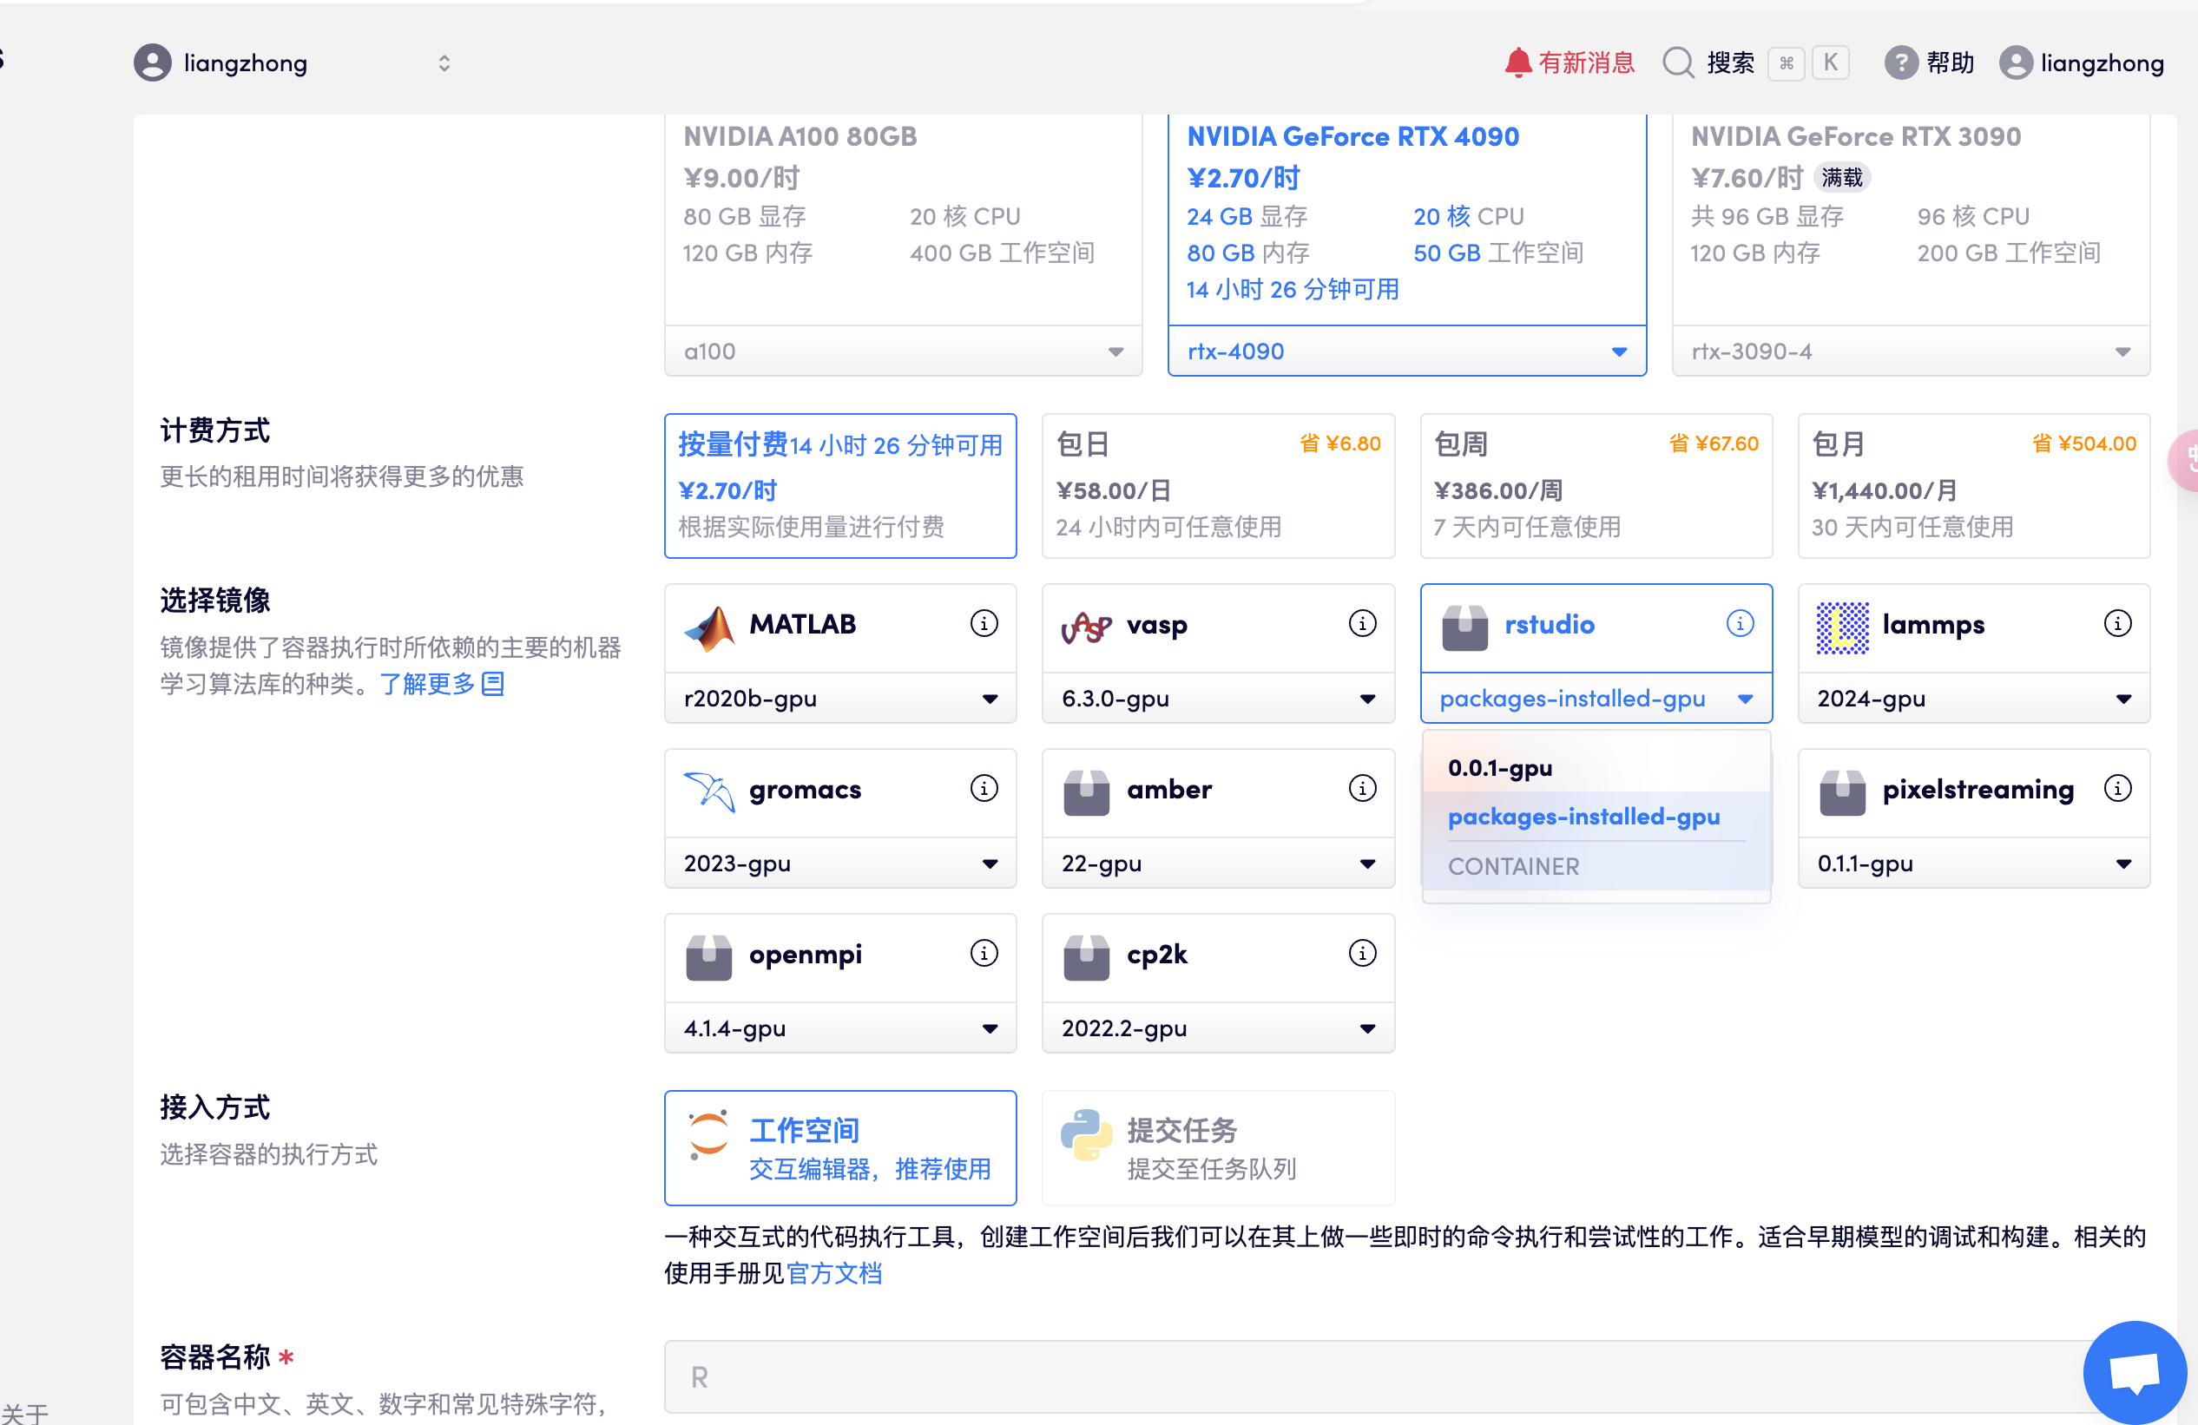Open the help question mark icon
This screenshot has width=2198, height=1425.
[1899, 62]
